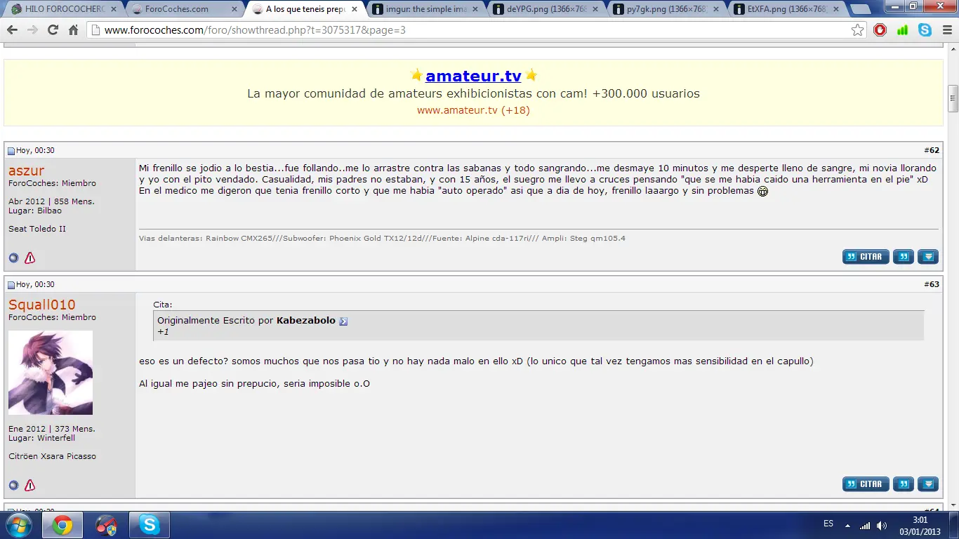Click the scrollbar down arrow

[953, 506]
